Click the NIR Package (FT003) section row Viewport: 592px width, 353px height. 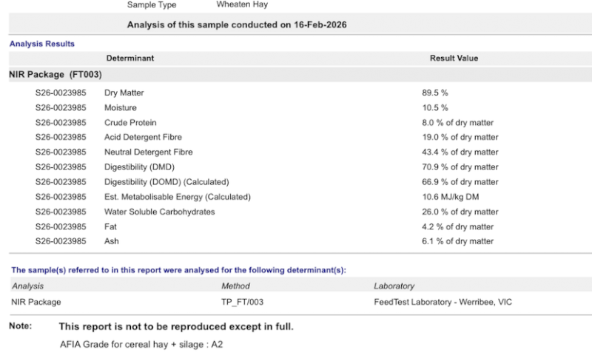point(300,75)
